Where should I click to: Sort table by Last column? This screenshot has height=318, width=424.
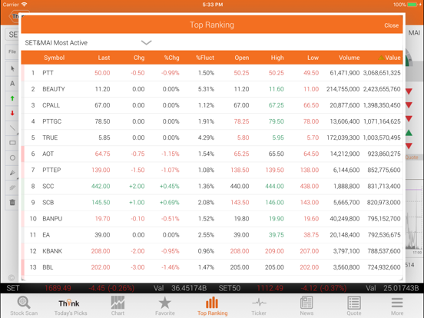point(104,58)
